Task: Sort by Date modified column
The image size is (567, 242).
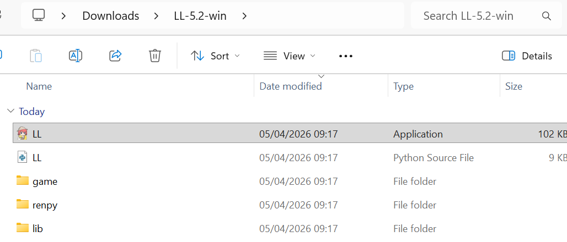Action: click(291, 86)
